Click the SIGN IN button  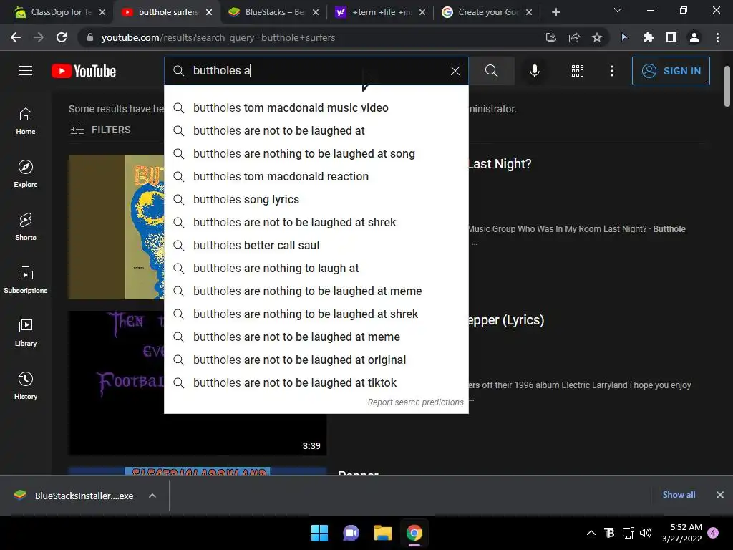pyautogui.click(x=671, y=71)
